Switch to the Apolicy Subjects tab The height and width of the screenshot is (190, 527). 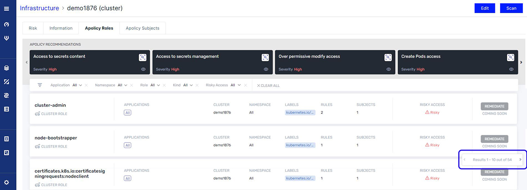[x=143, y=28]
